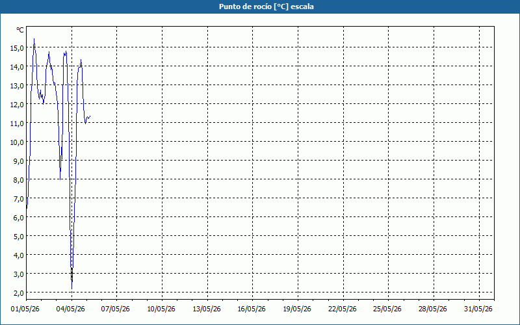Click the 6,0 y-axis label
This screenshot has width=520, height=325.
(x=19, y=218)
